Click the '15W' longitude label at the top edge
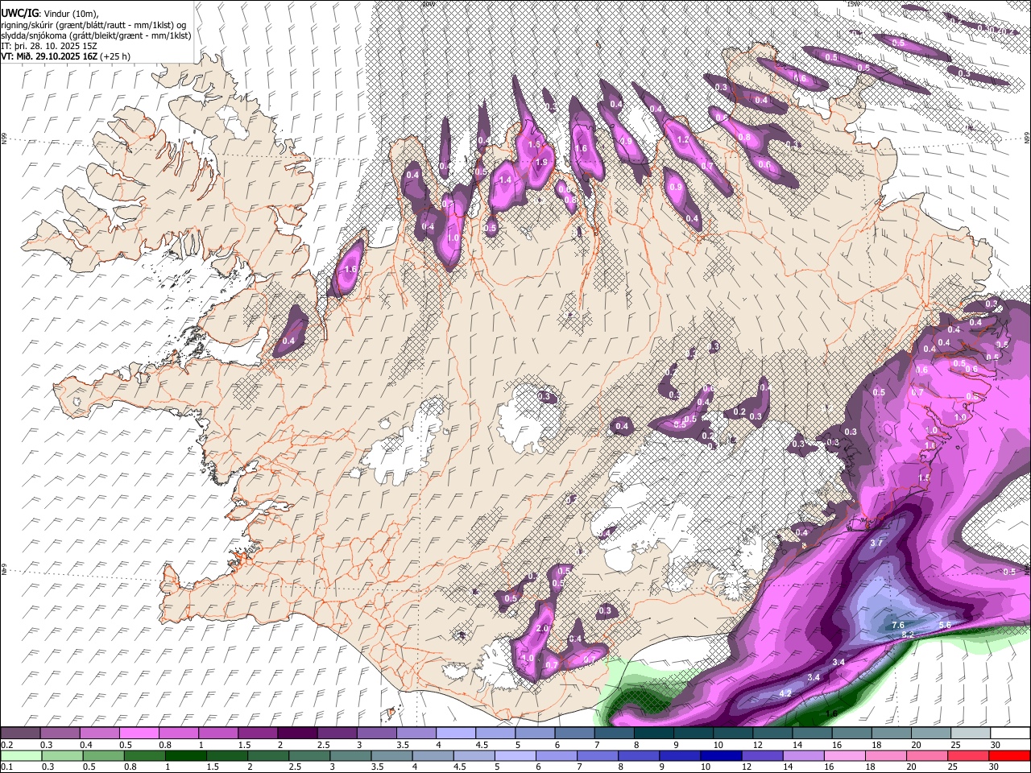1031x773 pixels. 854,4
